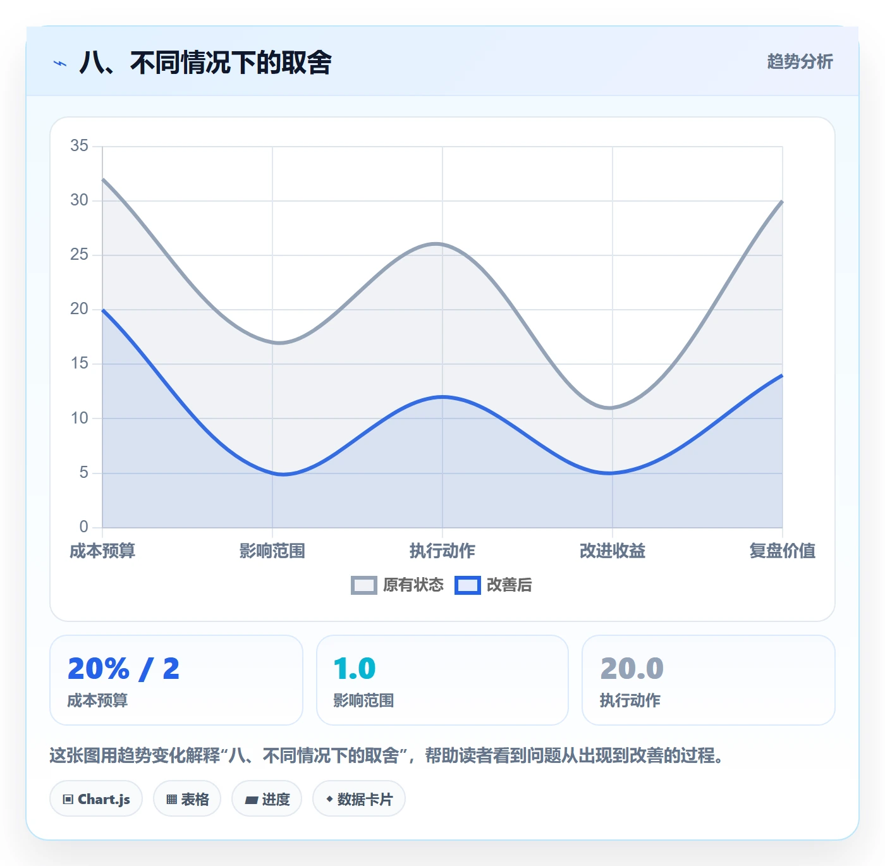Open the 20% / 2 成本预算 card
This screenshot has height=866, width=885.
tap(176, 680)
